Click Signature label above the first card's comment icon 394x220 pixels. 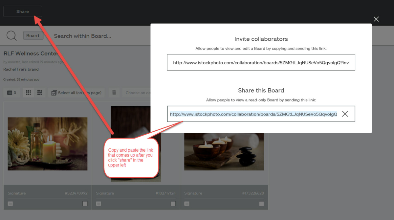point(16,193)
